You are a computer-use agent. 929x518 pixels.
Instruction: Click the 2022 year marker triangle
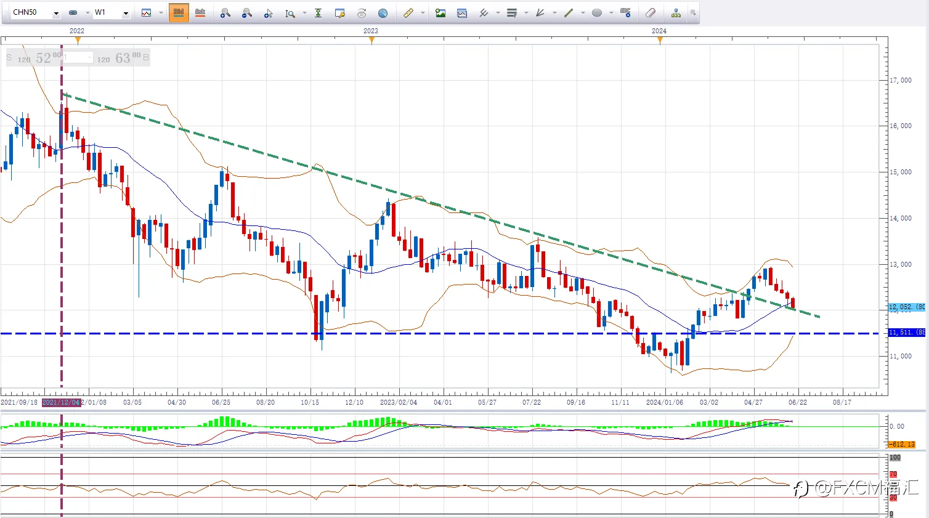78,40
